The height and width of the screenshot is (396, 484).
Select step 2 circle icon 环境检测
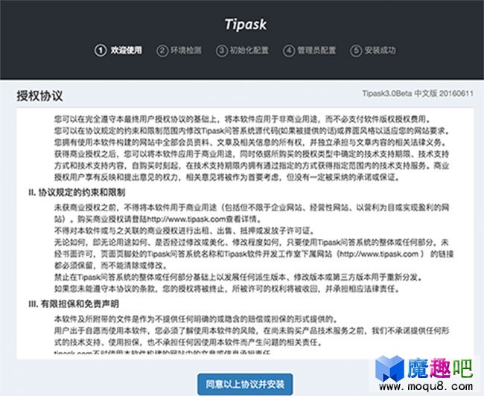pyautogui.click(x=162, y=51)
